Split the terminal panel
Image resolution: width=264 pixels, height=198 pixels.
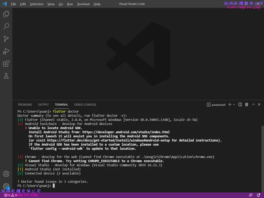[x=240, y=105]
